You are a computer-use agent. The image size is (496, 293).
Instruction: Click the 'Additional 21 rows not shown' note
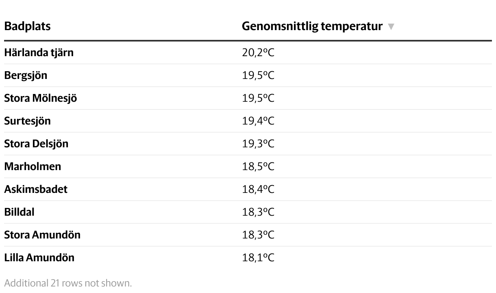[x=68, y=283]
